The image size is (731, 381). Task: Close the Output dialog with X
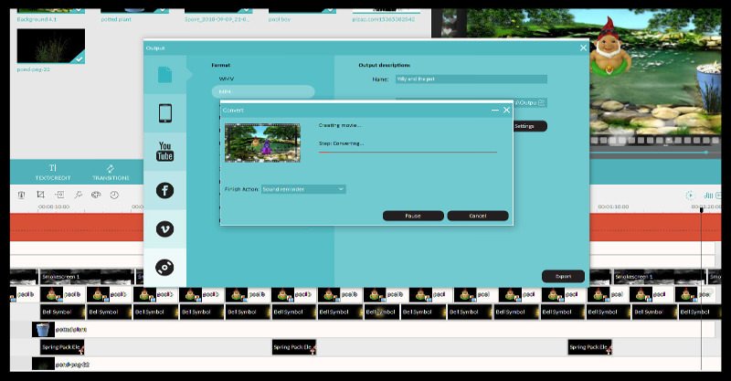[x=583, y=48]
